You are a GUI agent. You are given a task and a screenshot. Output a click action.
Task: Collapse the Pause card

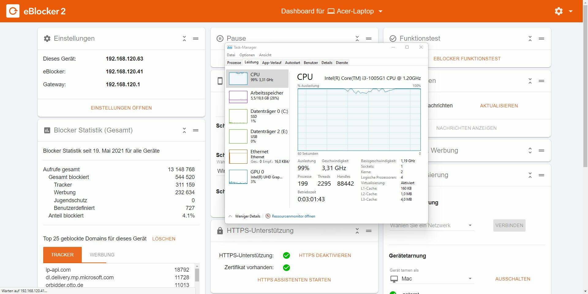point(357,39)
